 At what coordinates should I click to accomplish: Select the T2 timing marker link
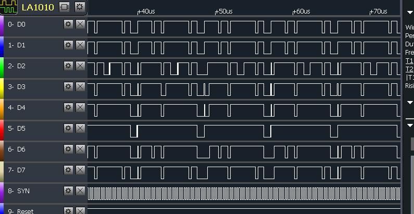coord(409,69)
